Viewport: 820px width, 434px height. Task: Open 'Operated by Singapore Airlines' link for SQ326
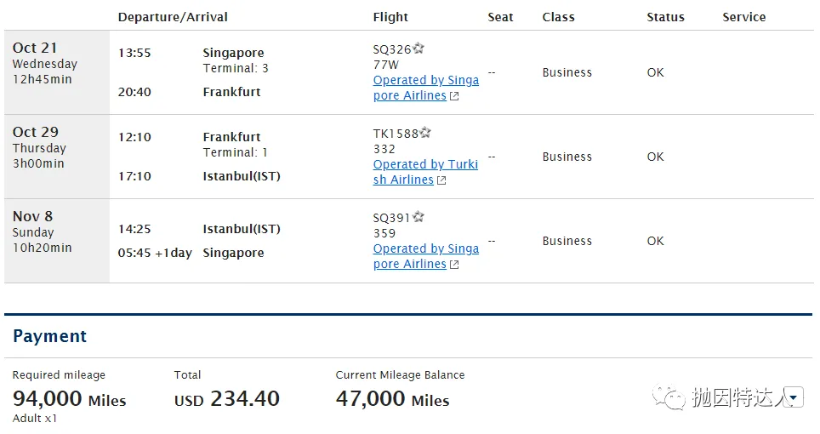point(425,80)
